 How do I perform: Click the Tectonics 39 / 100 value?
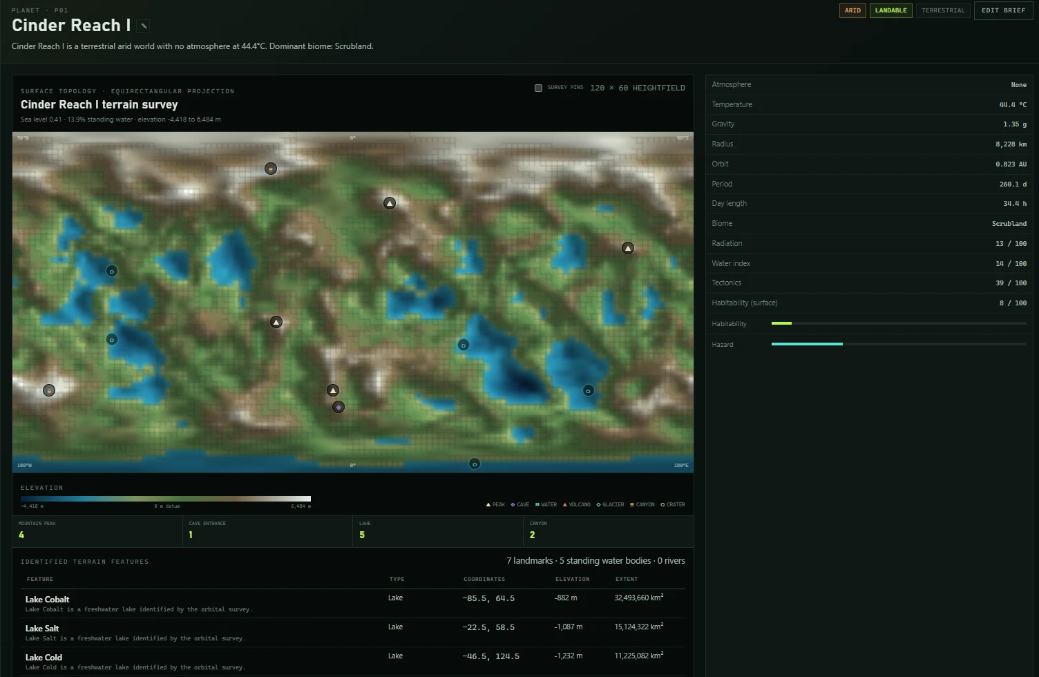click(x=1011, y=283)
